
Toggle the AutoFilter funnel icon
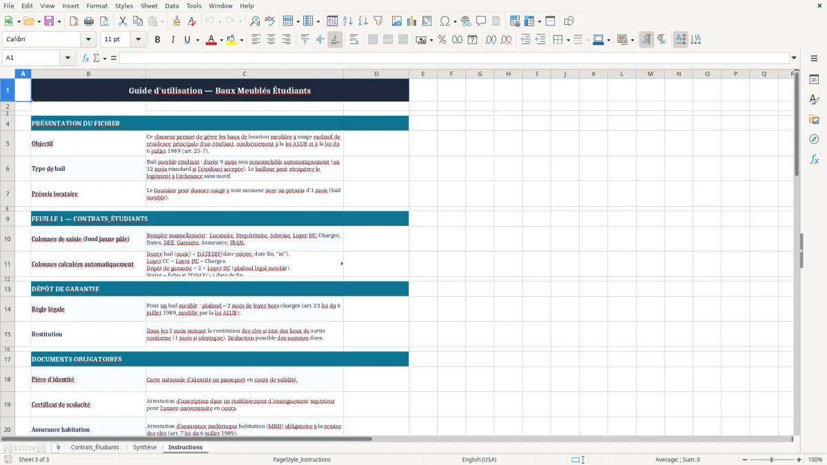[378, 21]
